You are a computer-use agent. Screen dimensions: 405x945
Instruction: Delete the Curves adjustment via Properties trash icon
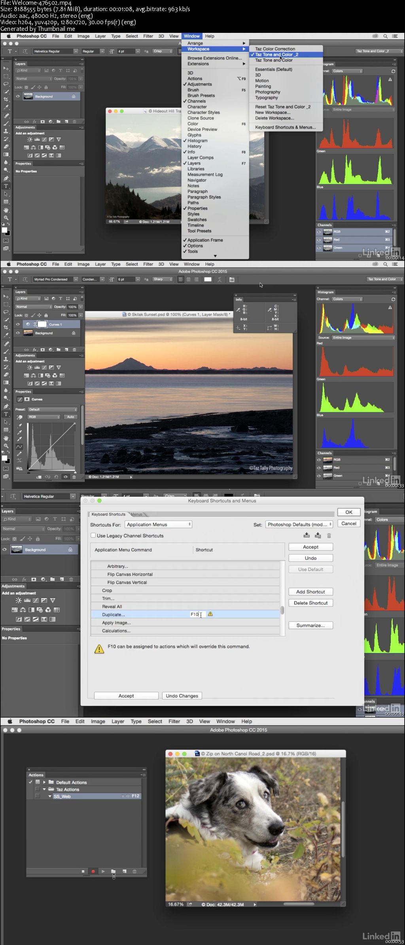(74, 477)
